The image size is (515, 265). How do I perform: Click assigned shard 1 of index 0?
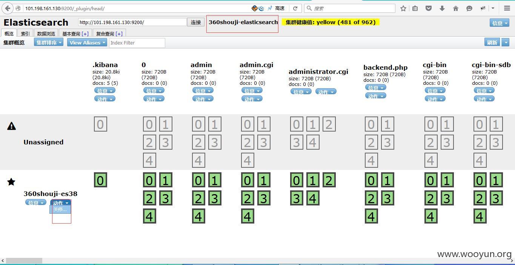point(166,180)
